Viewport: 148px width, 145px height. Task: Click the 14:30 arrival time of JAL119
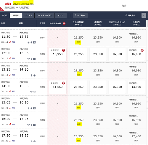[x=24, y=69]
